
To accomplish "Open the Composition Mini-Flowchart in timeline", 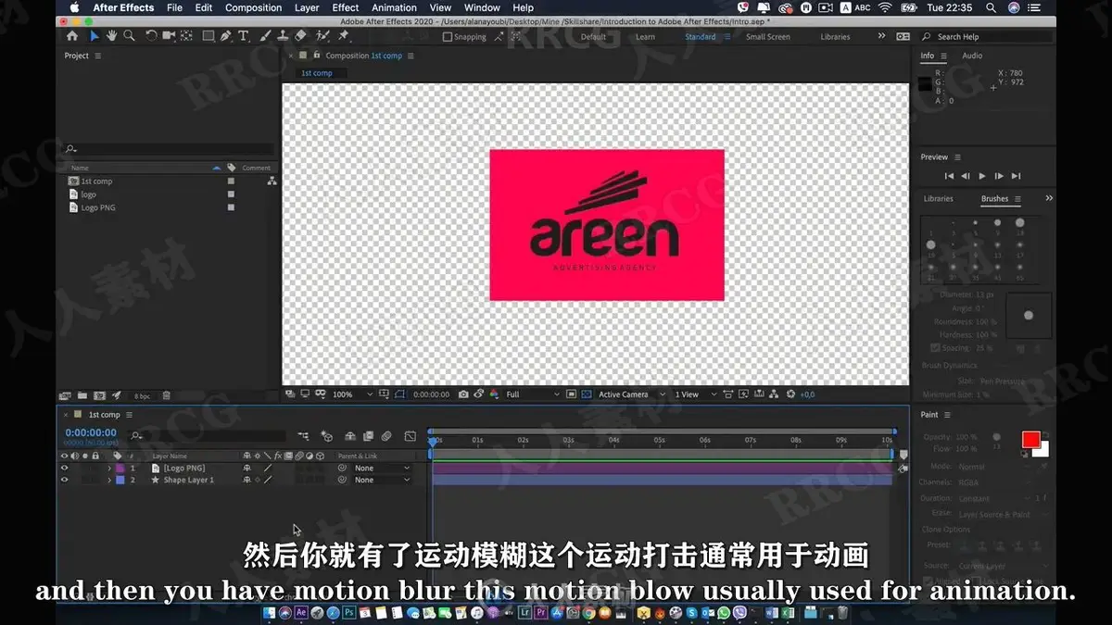I will pos(303,436).
